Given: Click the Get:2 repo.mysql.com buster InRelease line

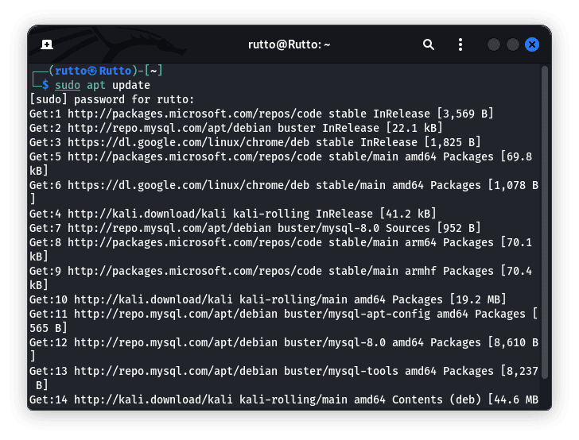Looking at the screenshot, I should 236,128.
